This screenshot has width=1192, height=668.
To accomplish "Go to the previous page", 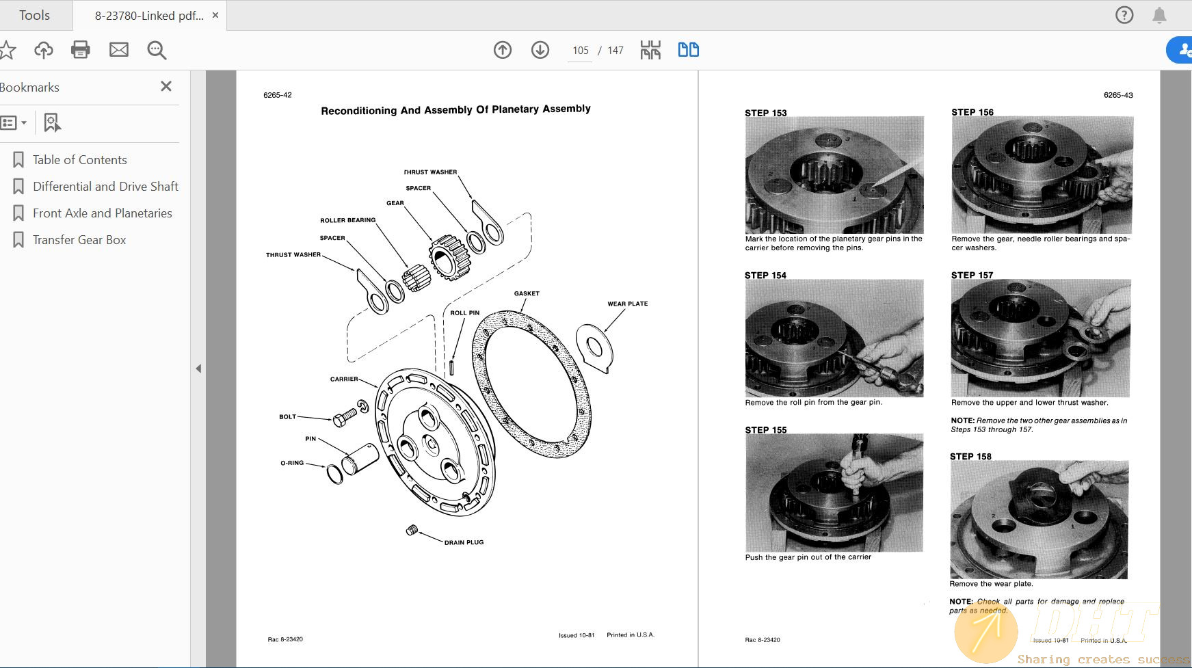I will point(503,49).
